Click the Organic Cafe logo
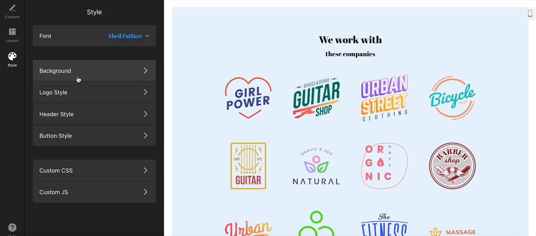The image size is (536, 236). [x=384, y=166]
